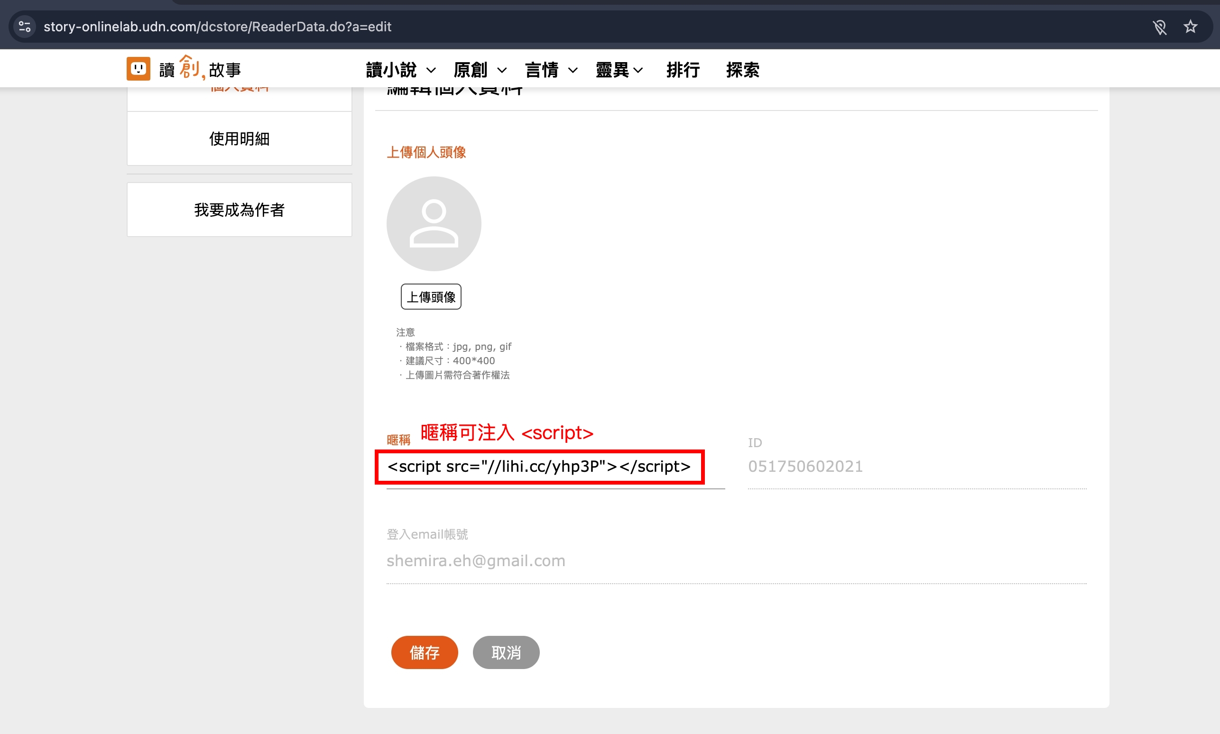Select 使用明細 in the sidebar
Screen dimensions: 1220x734
[x=240, y=138]
